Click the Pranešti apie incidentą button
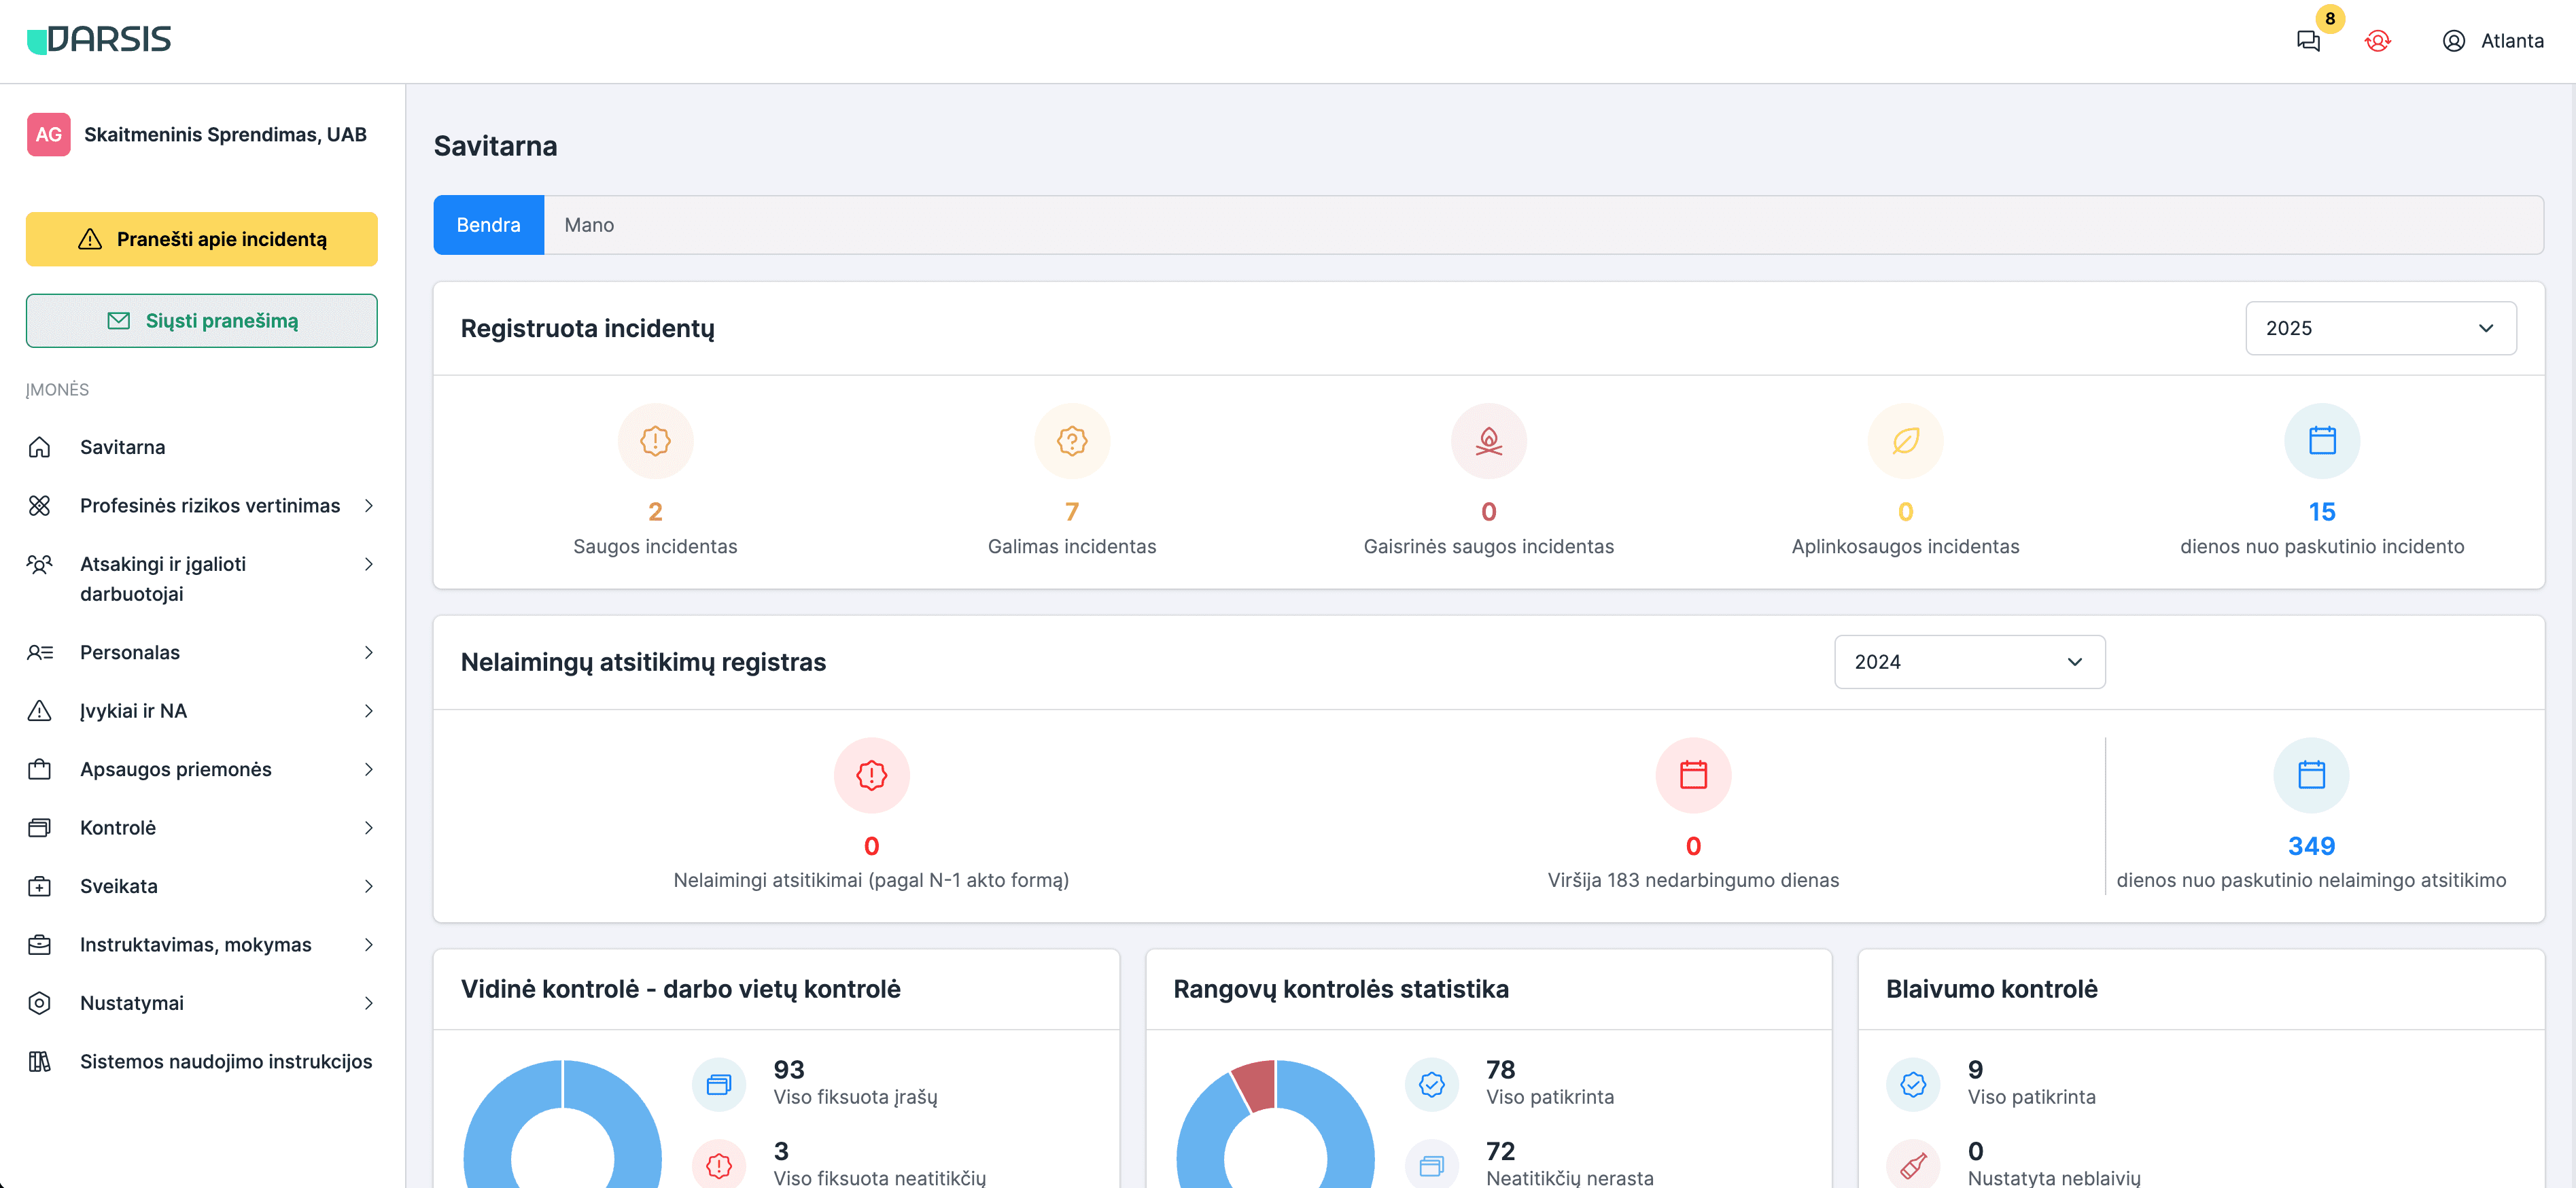Viewport: 2576px width, 1188px height. (x=201, y=239)
